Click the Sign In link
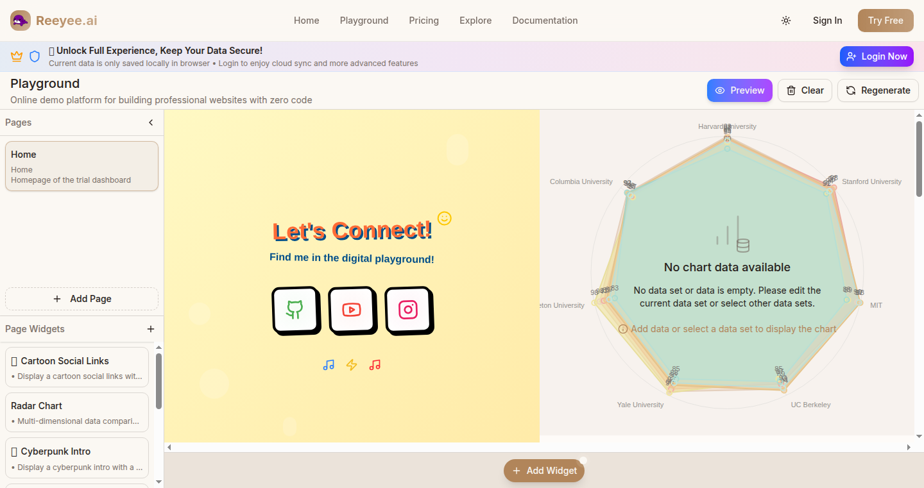The height and width of the screenshot is (488, 924). pyautogui.click(x=827, y=21)
